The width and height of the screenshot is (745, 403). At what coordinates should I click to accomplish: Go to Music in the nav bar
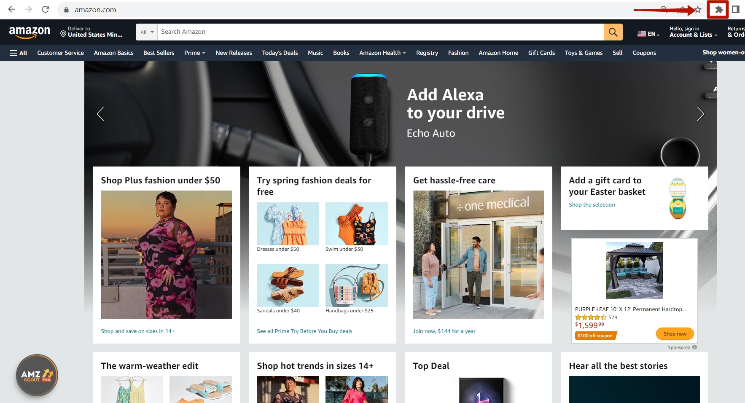point(315,53)
